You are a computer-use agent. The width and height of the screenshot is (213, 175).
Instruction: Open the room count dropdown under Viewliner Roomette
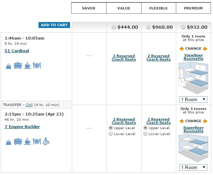click(193, 99)
